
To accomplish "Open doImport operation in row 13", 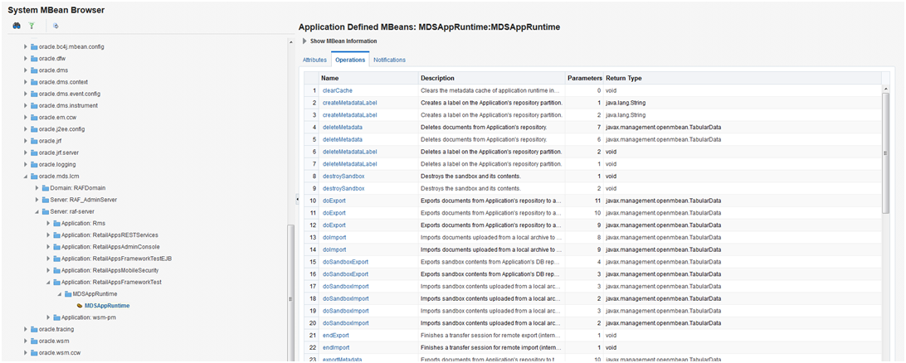I will point(334,237).
